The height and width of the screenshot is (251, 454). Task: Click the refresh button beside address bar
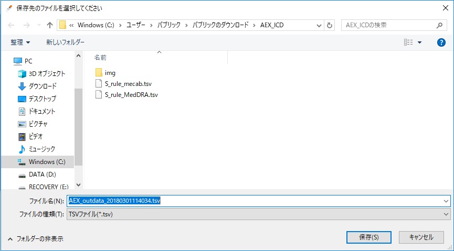[x=330, y=26]
